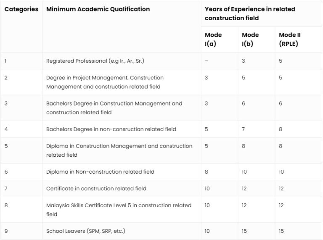The height and width of the screenshot is (240, 323).
Task: Select Mode I(b) value for School Leavers
Action: [x=244, y=231]
